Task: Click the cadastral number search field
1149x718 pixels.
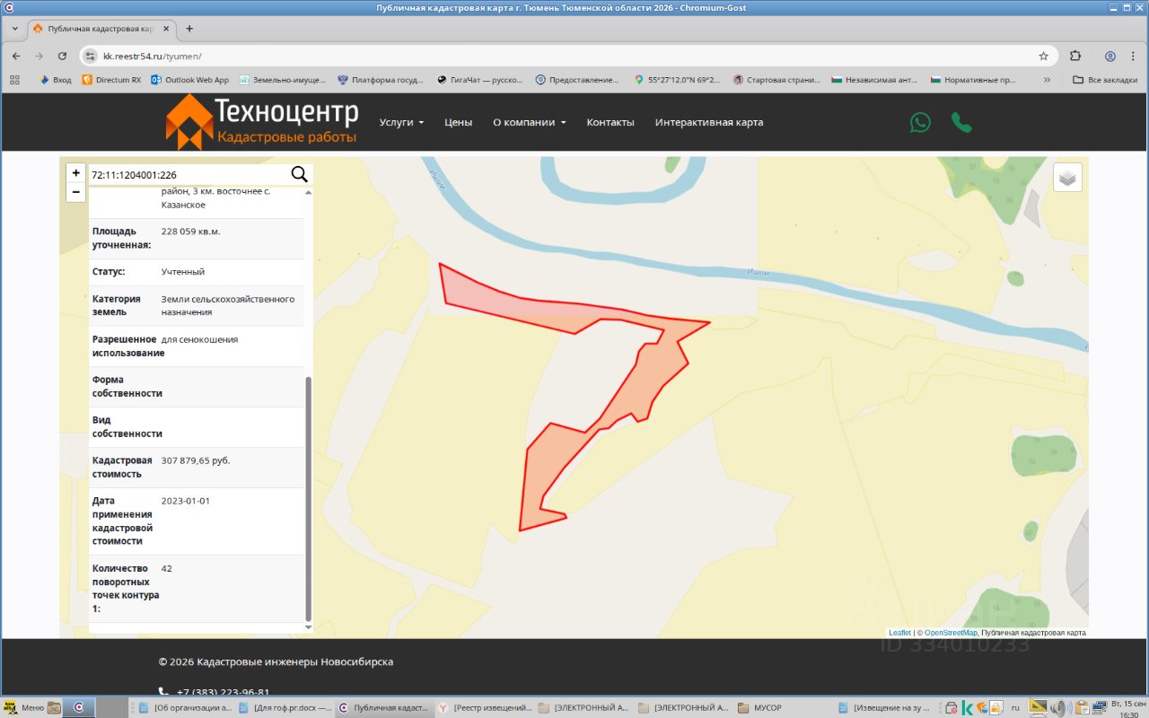Action: [x=189, y=175]
